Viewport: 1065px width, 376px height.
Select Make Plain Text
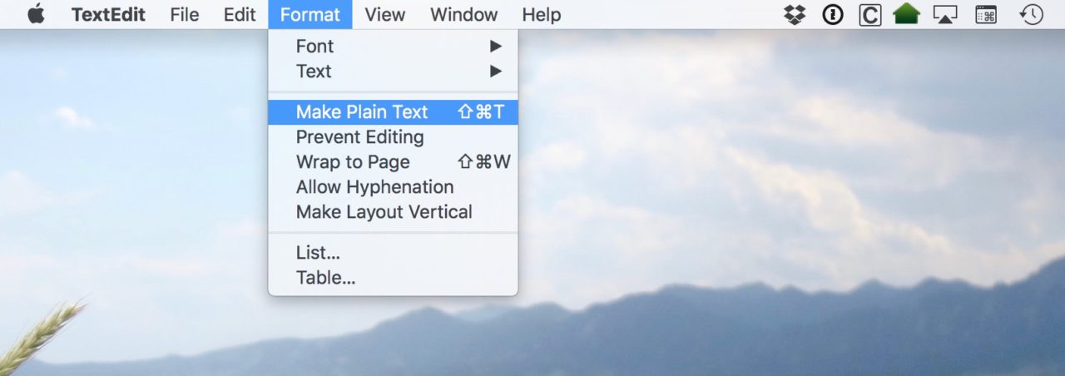point(393,112)
